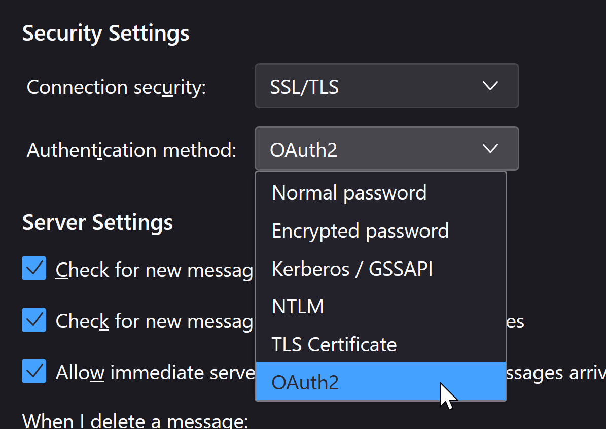606x429 pixels.
Task: Choose TLS Certificate from the dropdown list
Action: click(x=334, y=345)
